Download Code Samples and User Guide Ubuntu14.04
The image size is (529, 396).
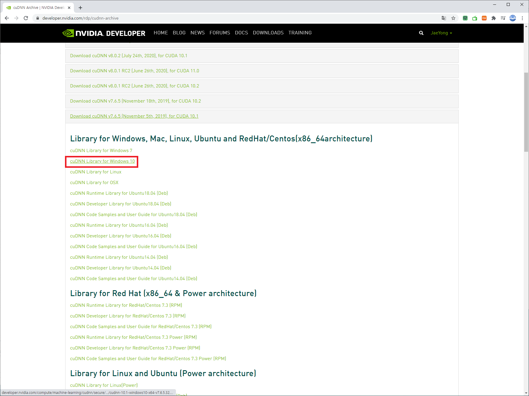[x=134, y=279]
